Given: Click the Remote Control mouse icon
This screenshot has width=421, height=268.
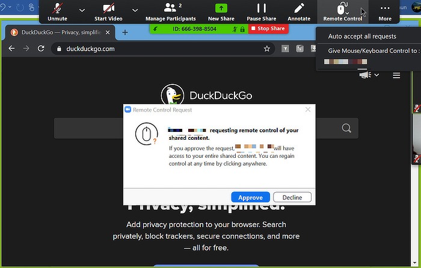Looking at the screenshot, I should [342, 8].
